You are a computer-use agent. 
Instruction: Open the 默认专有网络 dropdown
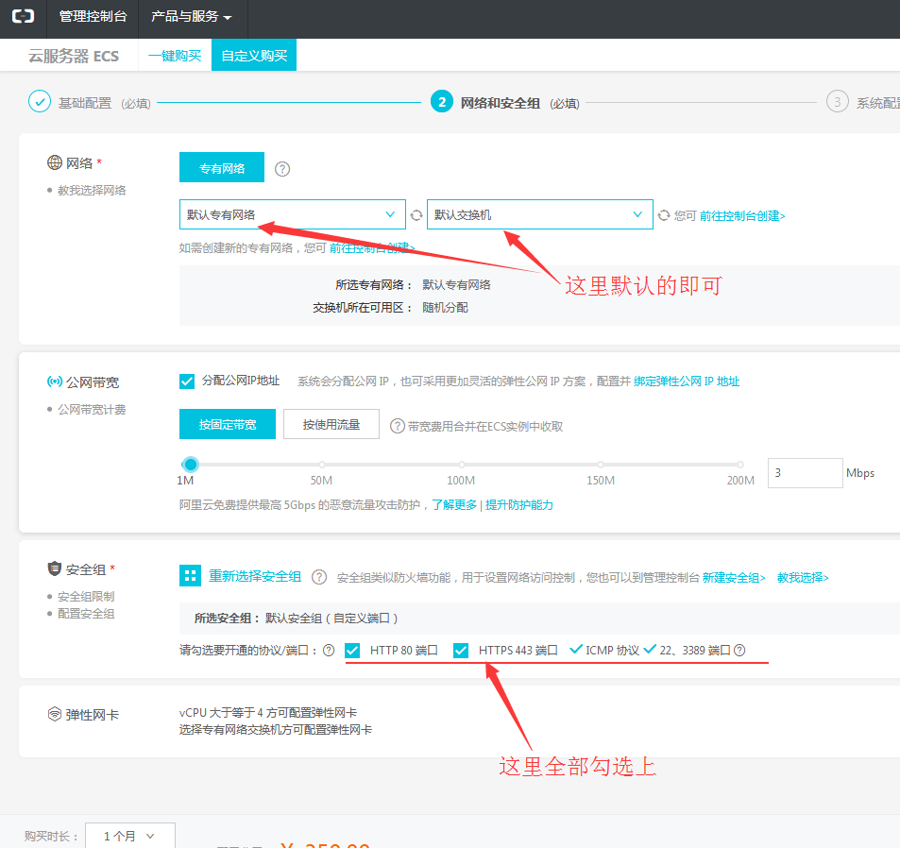pyautogui.click(x=292, y=214)
